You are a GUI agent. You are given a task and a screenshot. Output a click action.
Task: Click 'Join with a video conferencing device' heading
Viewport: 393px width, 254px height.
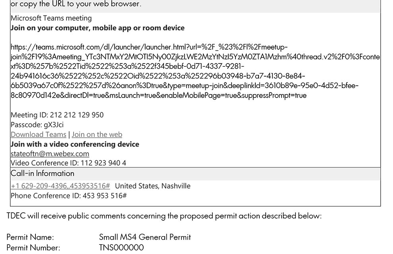tap(75, 144)
